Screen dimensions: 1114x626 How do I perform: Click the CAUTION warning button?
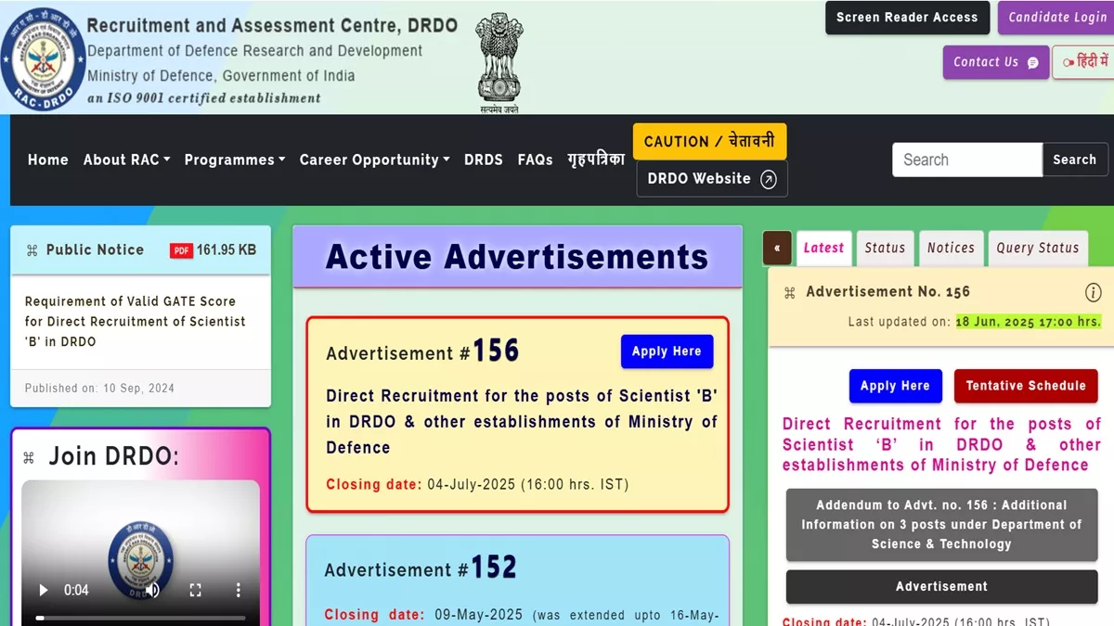(x=709, y=142)
